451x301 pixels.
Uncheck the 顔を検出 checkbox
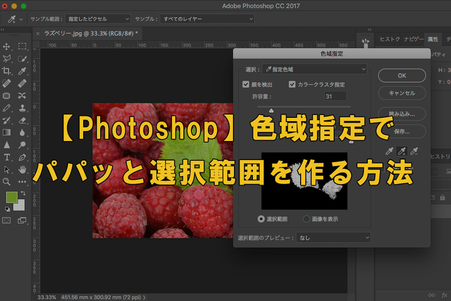(x=246, y=84)
